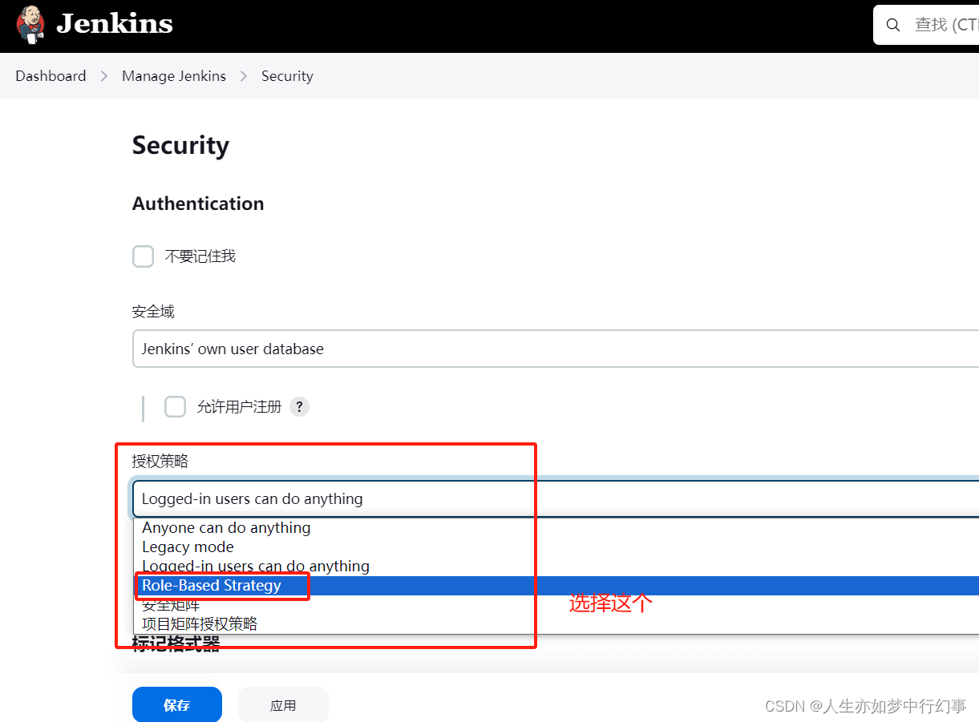The image size is (979, 722).
Task: Choose 安全矩阵 option
Action: pyautogui.click(x=556, y=605)
